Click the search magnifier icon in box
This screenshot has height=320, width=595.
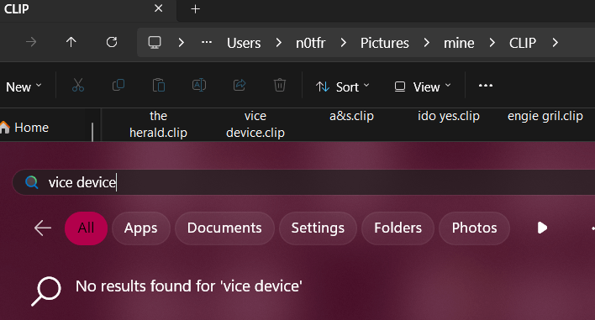(x=31, y=182)
